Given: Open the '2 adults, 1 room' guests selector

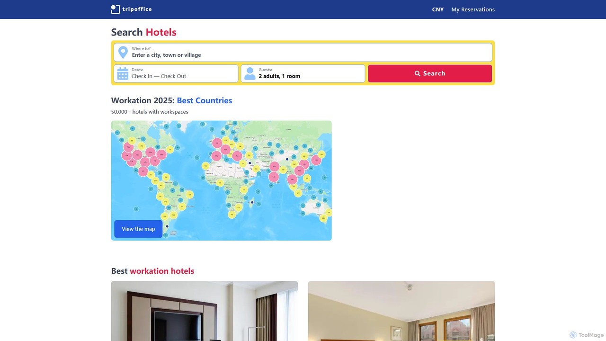Looking at the screenshot, I should point(303,73).
